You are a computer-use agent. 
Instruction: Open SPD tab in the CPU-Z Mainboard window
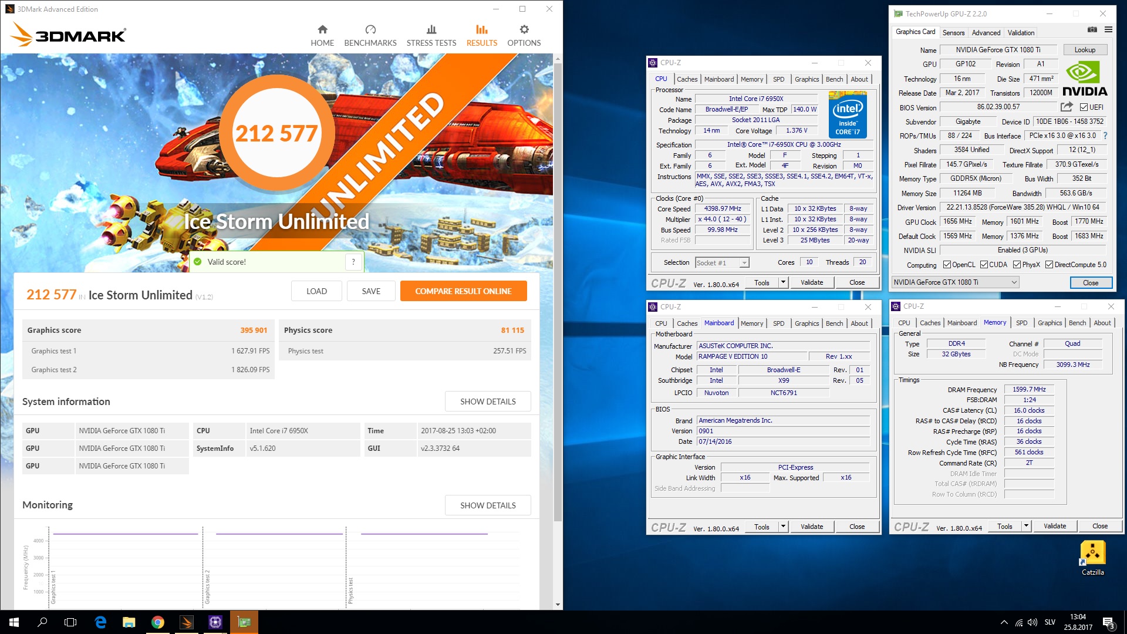coord(778,323)
